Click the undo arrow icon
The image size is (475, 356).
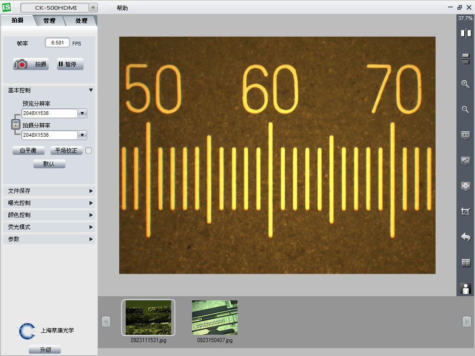tap(466, 237)
